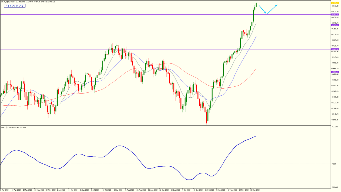
Task: Select the purple support line near 35462
Action: 100,49
